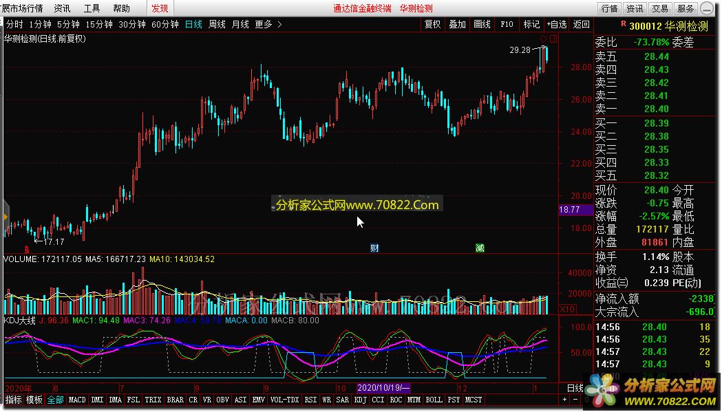Select the MACD indicator
The width and height of the screenshot is (722, 412).
point(77,400)
